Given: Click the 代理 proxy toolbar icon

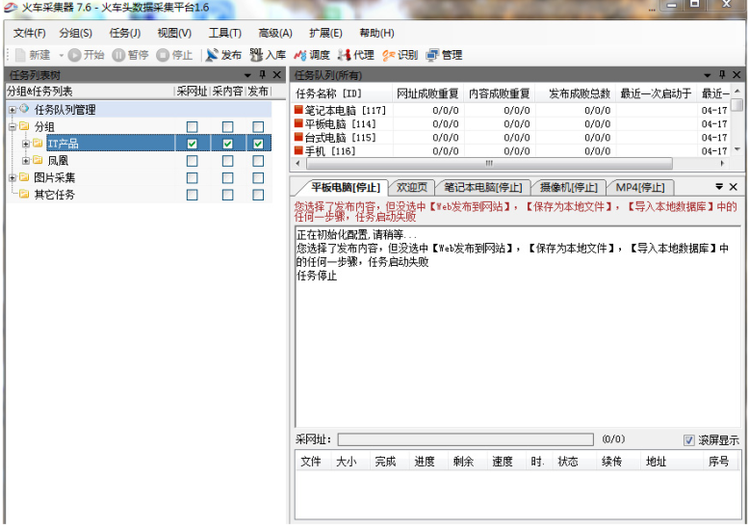Looking at the screenshot, I should (355, 55).
